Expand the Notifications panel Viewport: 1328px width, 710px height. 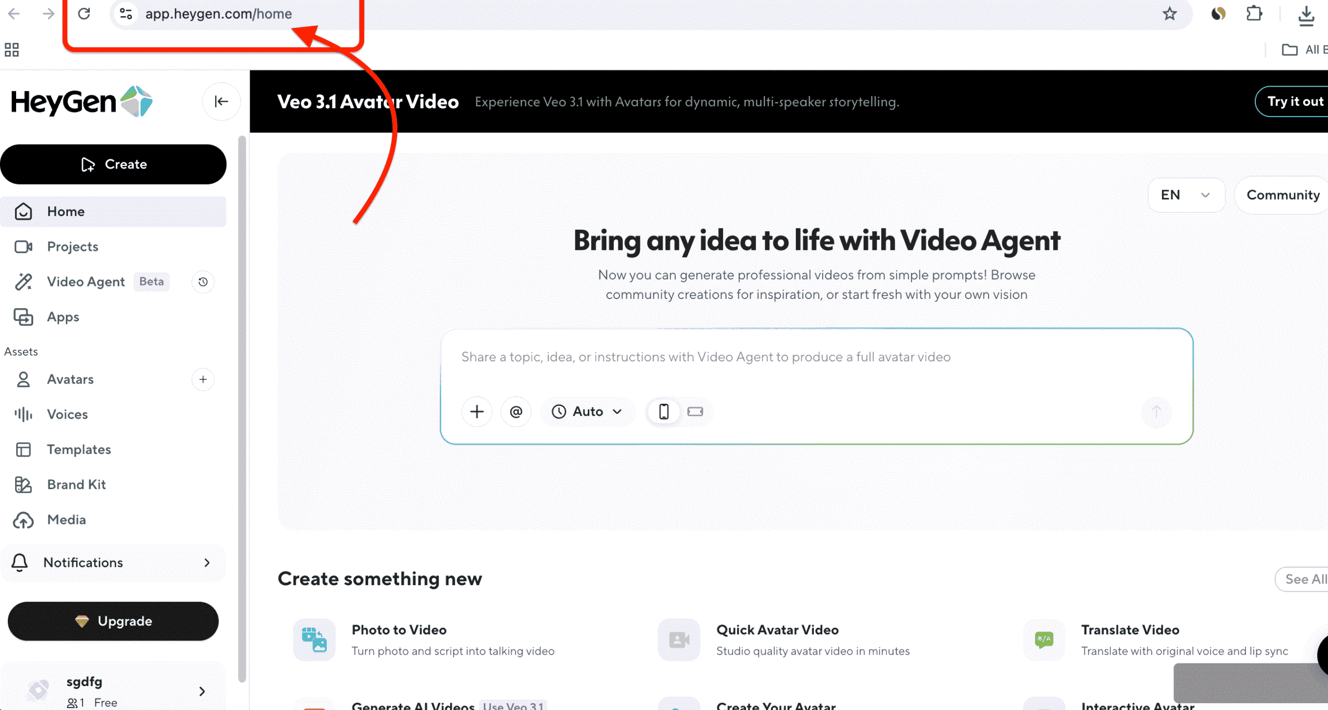tap(113, 562)
